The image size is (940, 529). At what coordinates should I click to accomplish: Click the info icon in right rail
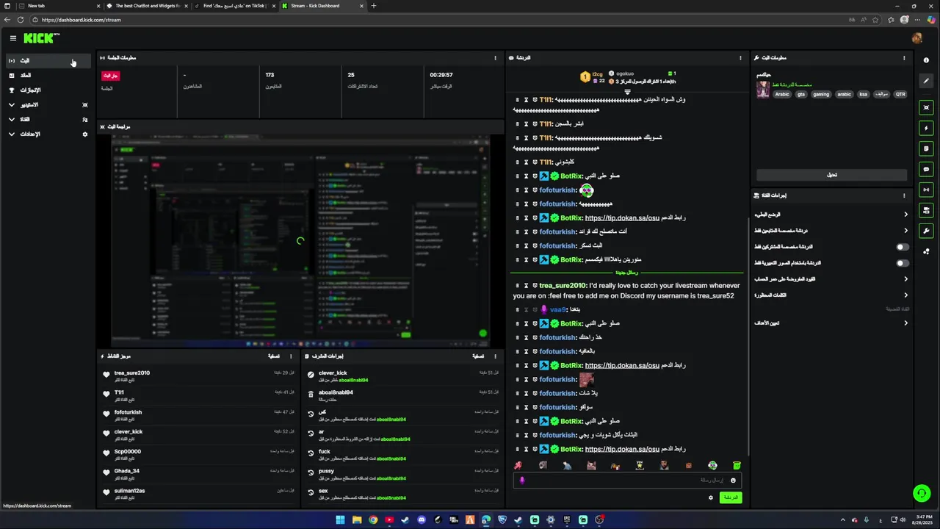[926, 60]
